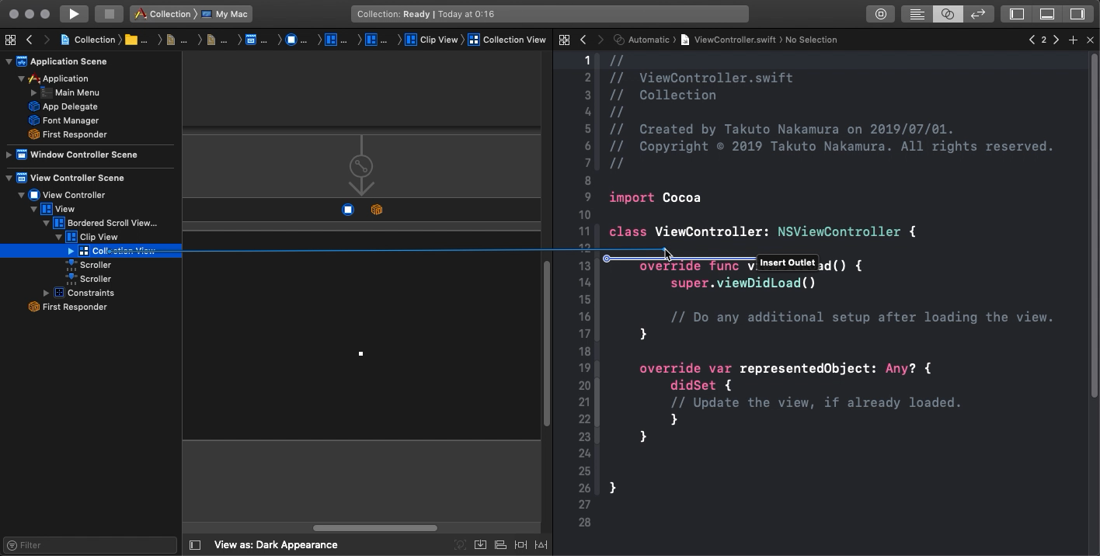Open the Library via circled square icon
Viewport: 1100px width, 556px height.
click(x=881, y=14)
